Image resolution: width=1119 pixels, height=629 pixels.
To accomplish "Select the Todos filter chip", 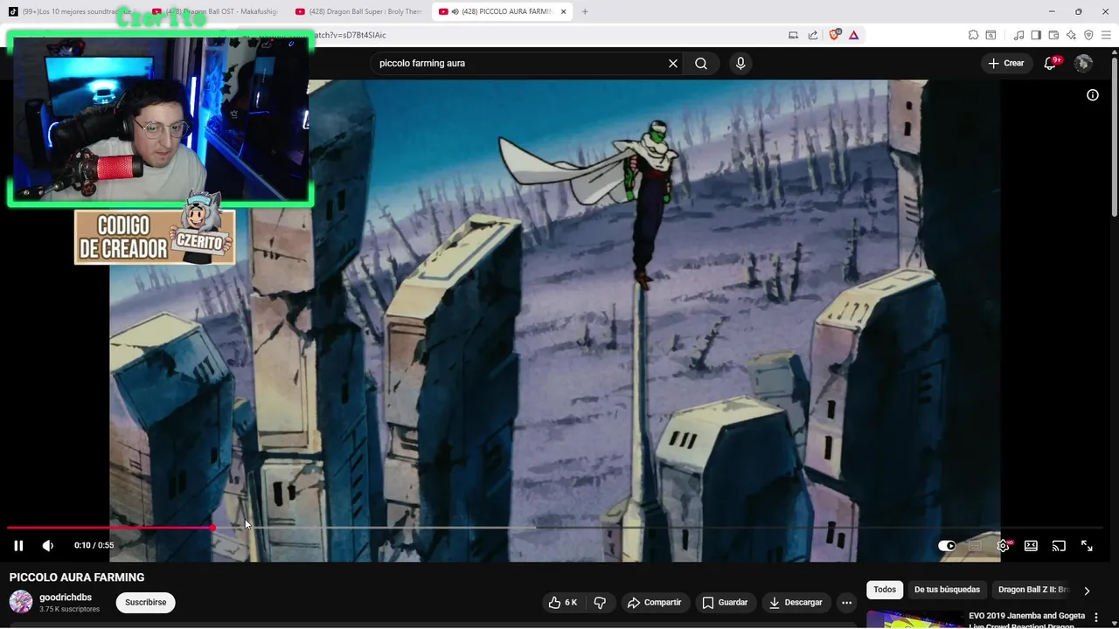I will 885,590.
